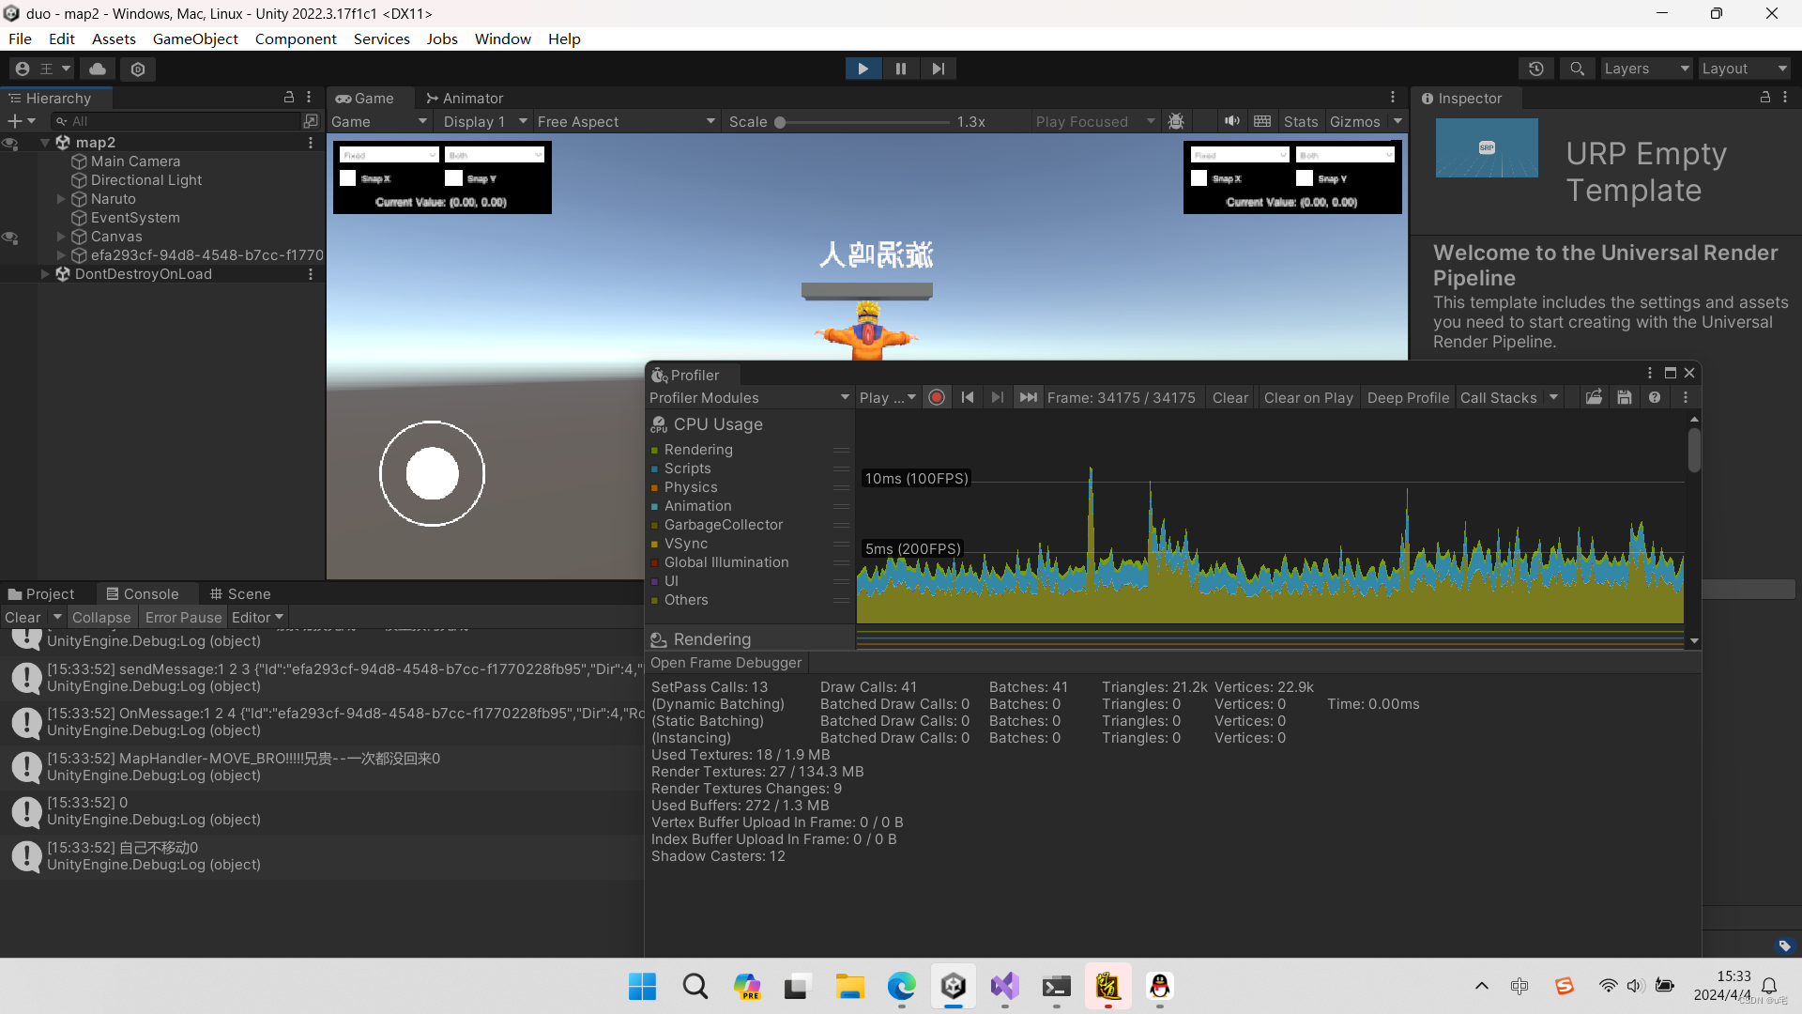The image size is (1802, 1014).
Task: Open the Layout dropdown in toolbar
Action: tap(1743, 69)
